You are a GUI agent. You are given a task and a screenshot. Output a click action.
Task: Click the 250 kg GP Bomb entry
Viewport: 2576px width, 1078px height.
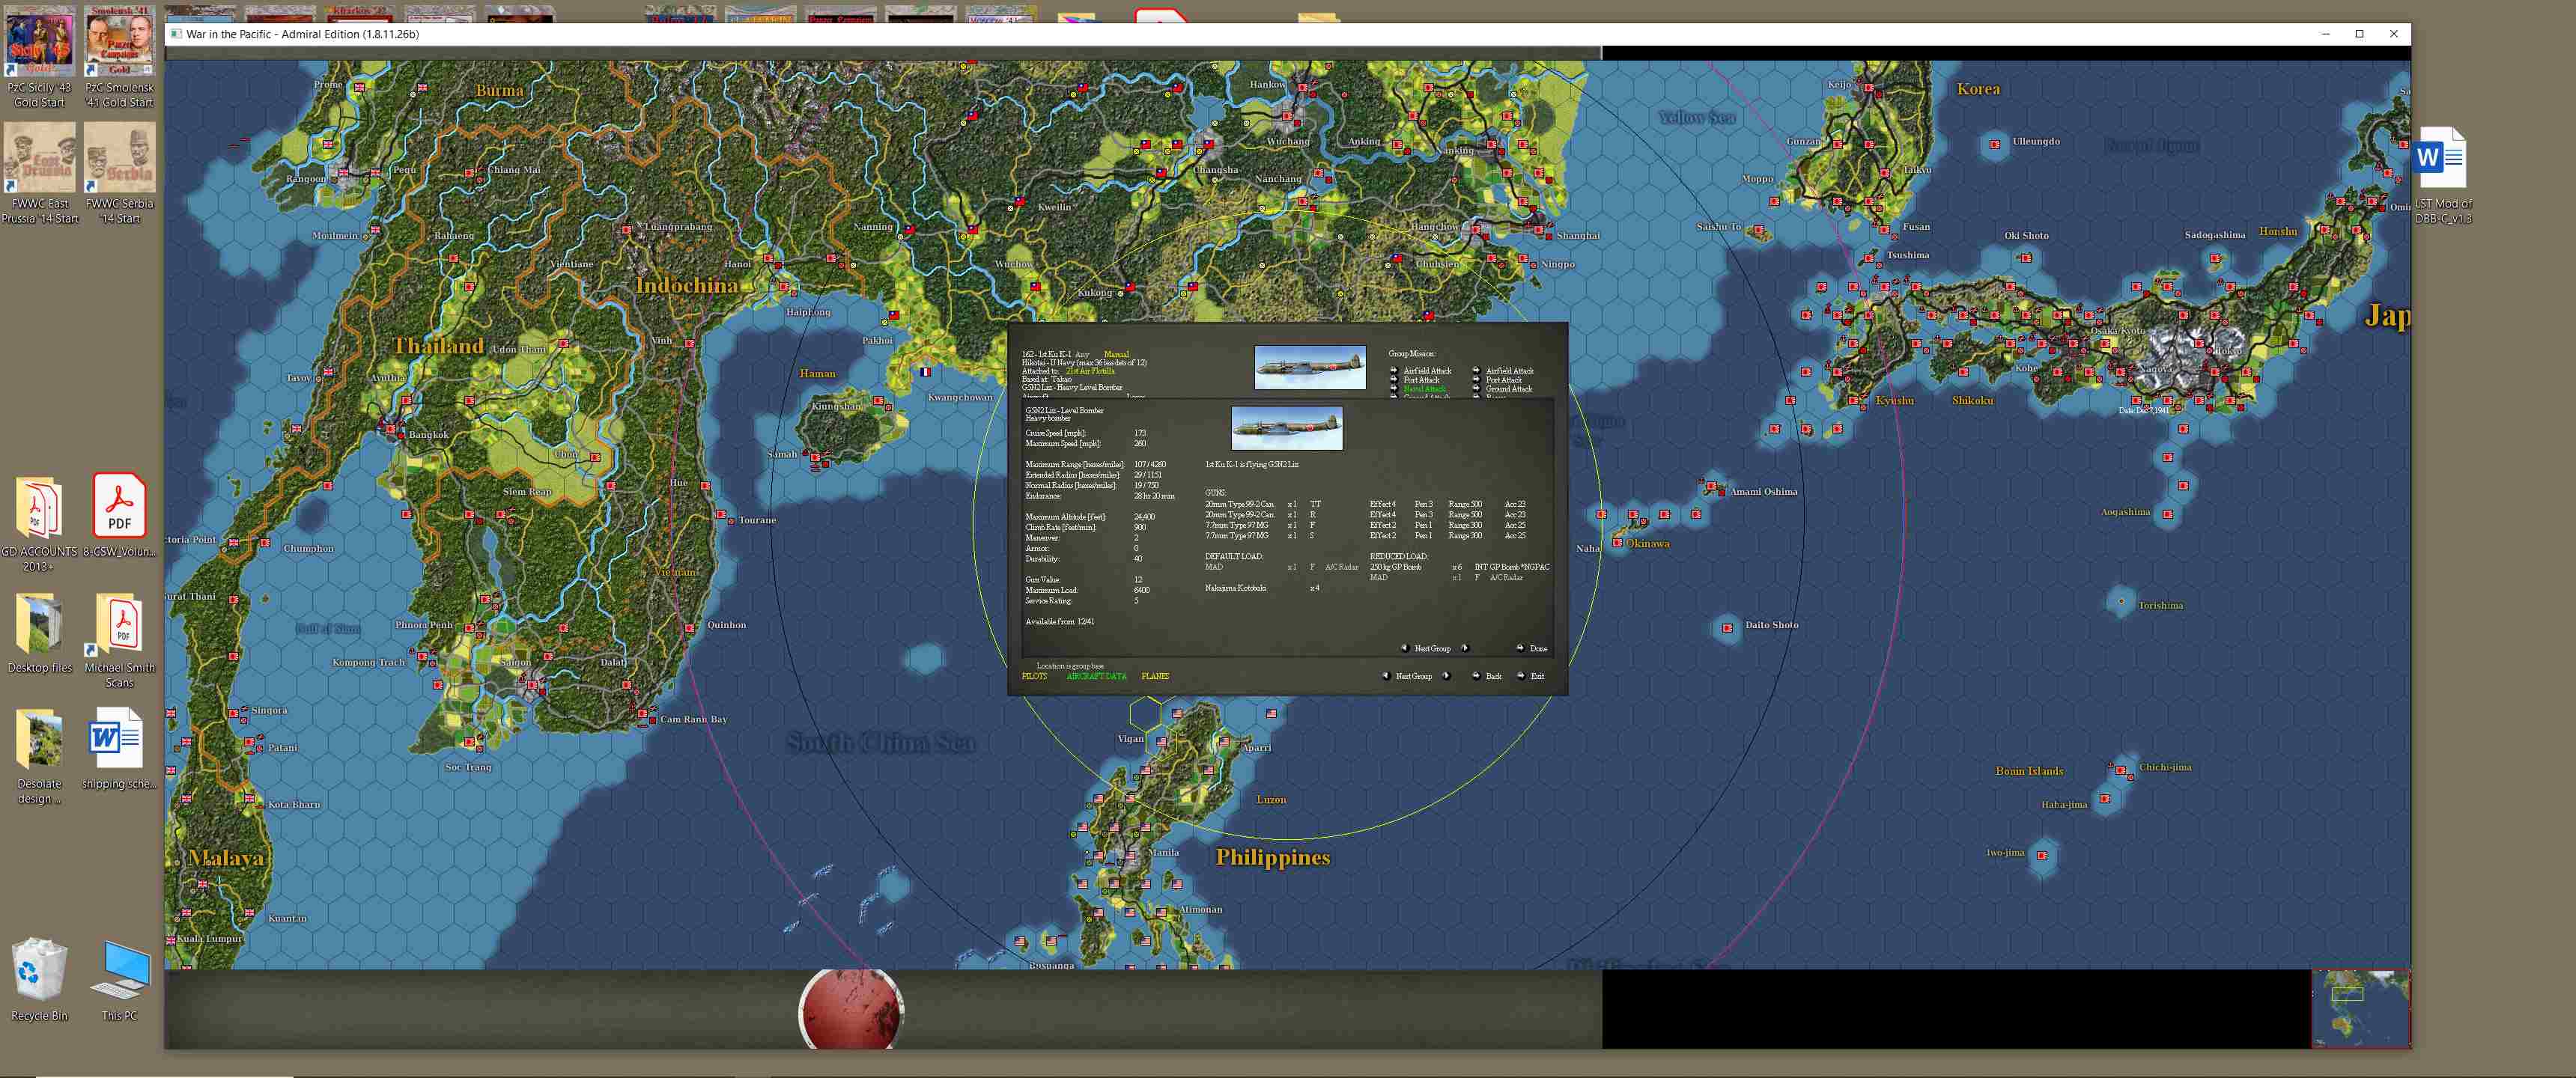pyautogui.click(x=1395, y=567)
